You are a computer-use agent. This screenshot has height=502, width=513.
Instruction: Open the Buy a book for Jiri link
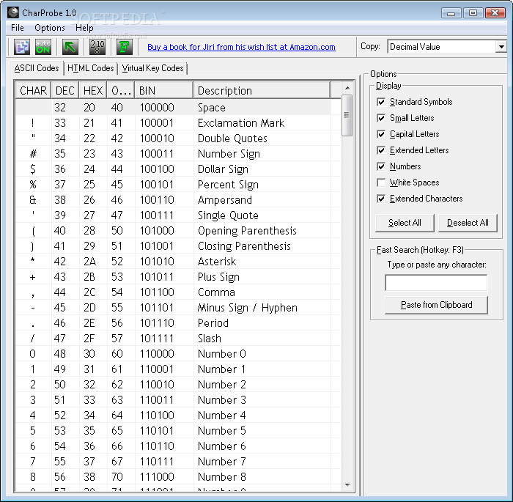click(x=241, y=47)
